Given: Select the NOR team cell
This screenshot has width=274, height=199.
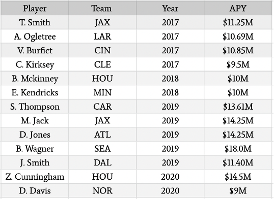Looking at the screenshot, I should pos(102,190).
